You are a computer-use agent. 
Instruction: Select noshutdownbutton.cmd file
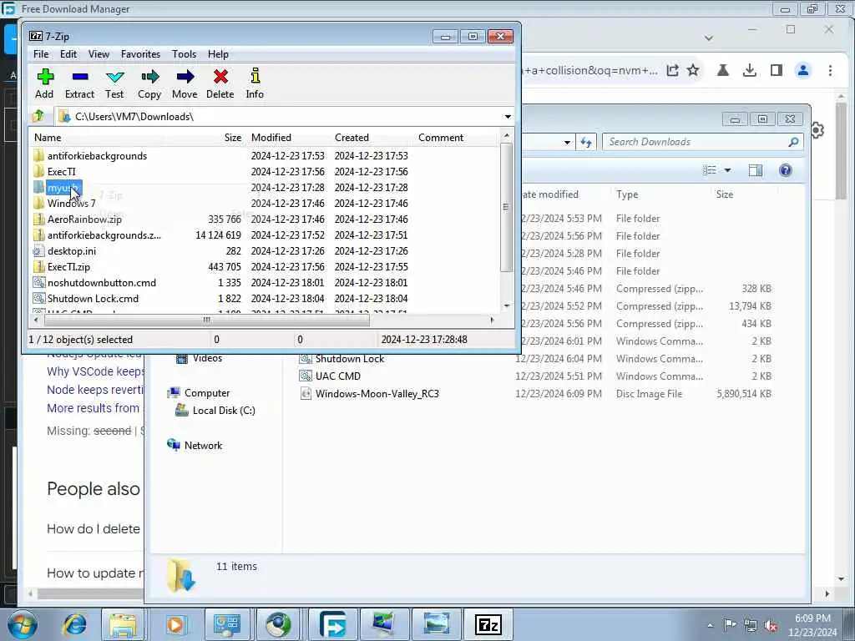click(x=101, y=282)
